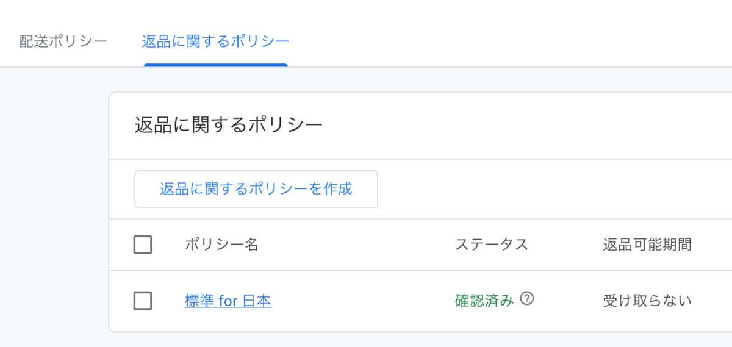
Task: Click the green 確認済み status text
Action: pos(484,300)
